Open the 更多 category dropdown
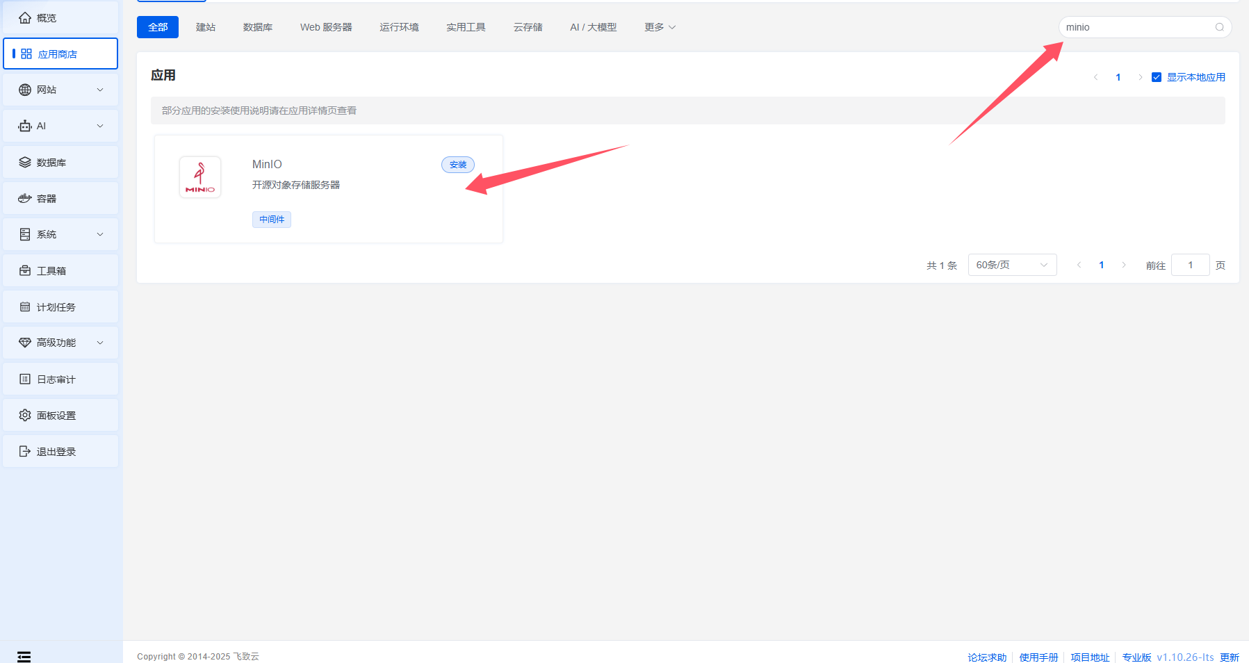 pyautogui.click(x=659, y=27)
